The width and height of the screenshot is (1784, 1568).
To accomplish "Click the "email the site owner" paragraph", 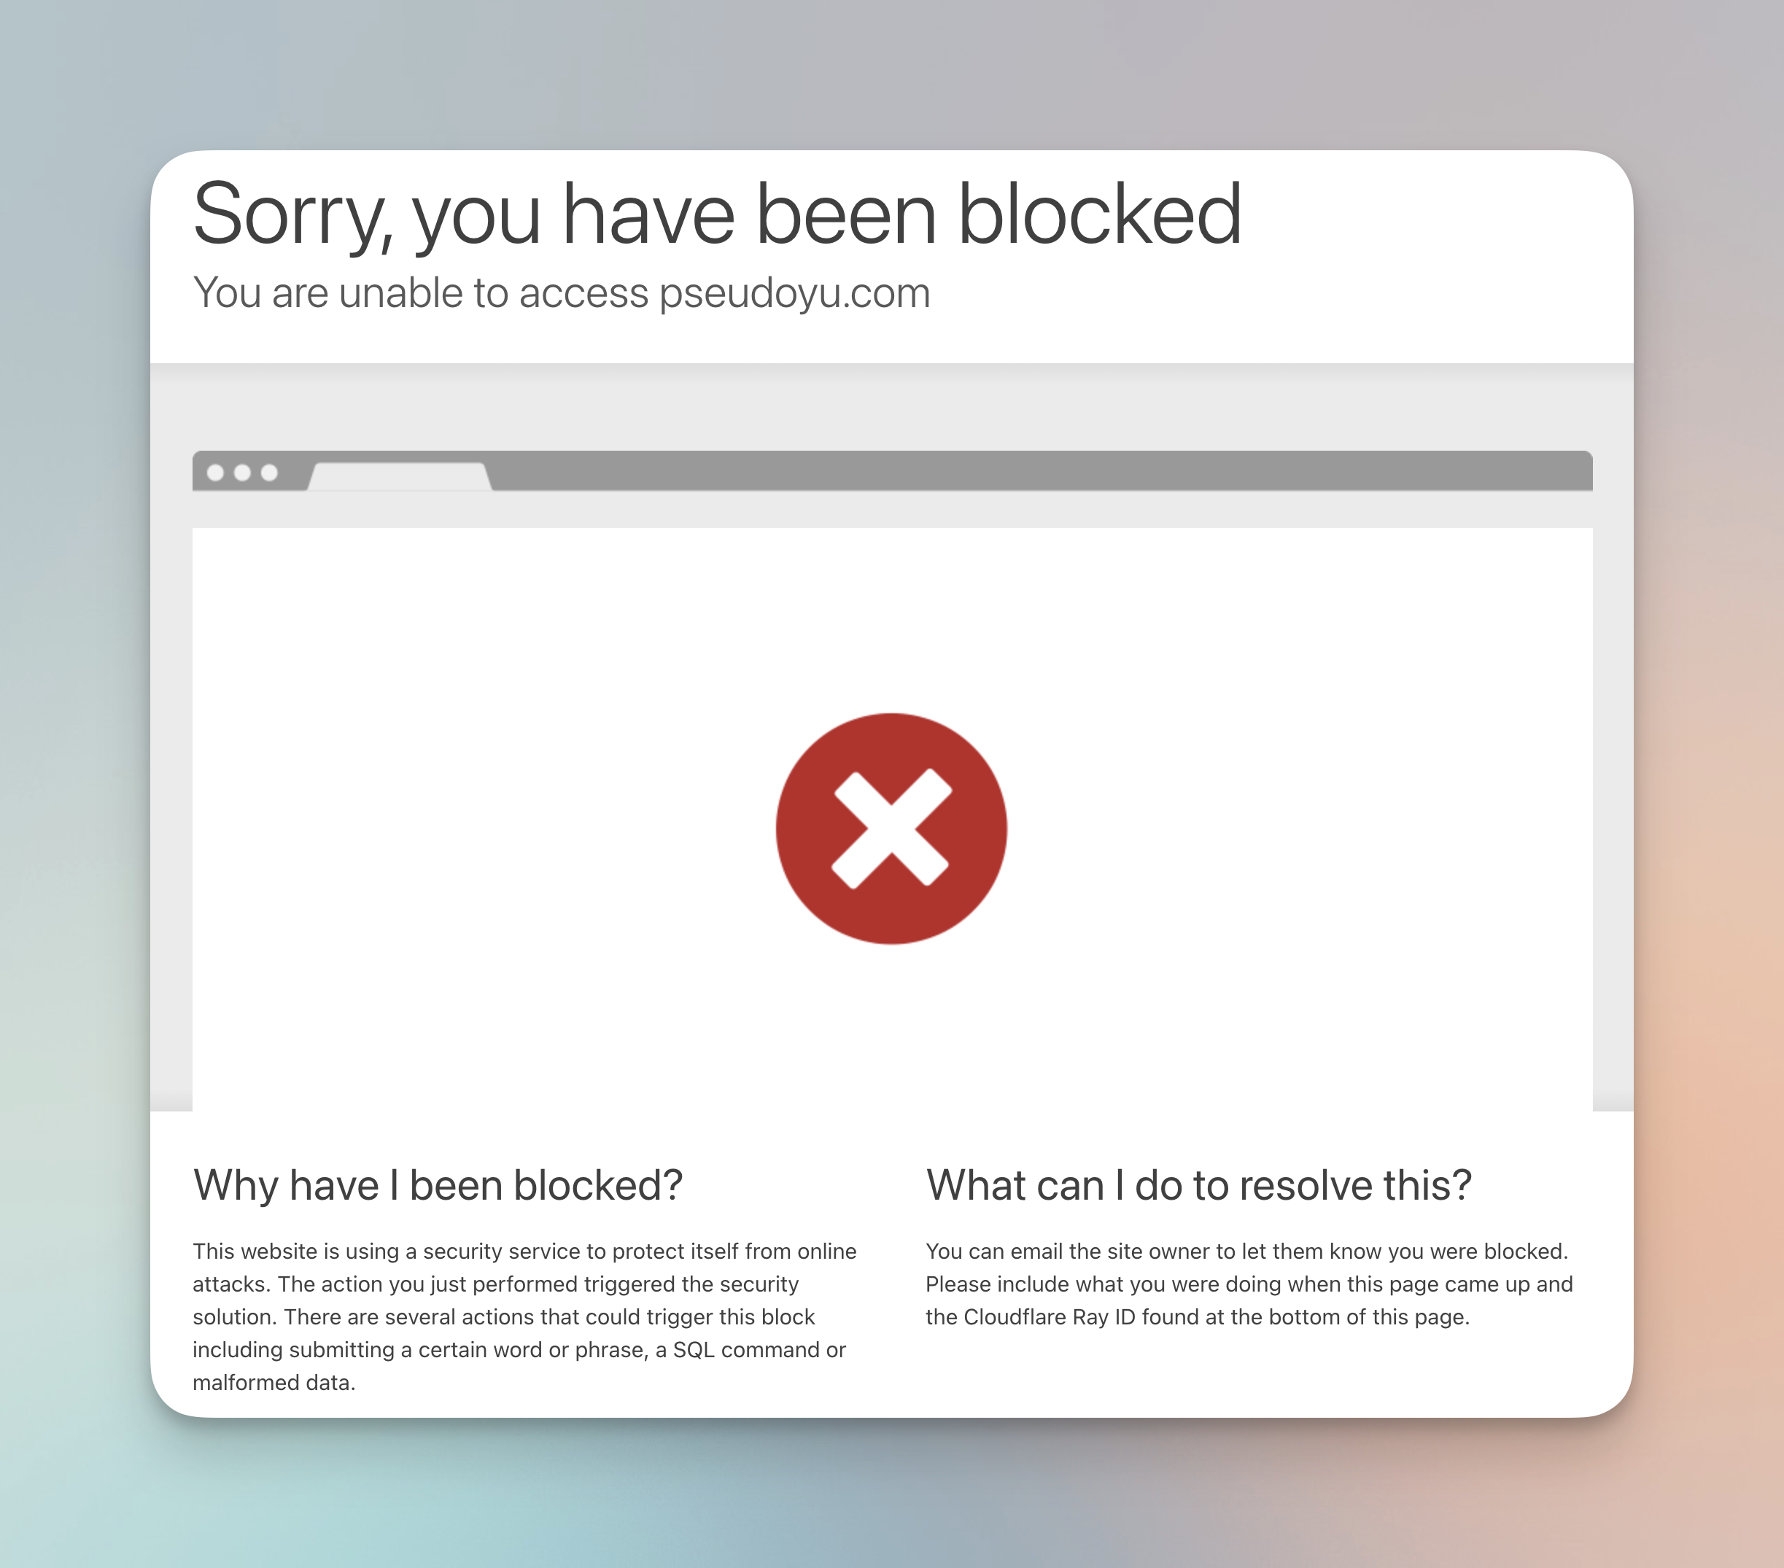I will tap(1249, 1284).
